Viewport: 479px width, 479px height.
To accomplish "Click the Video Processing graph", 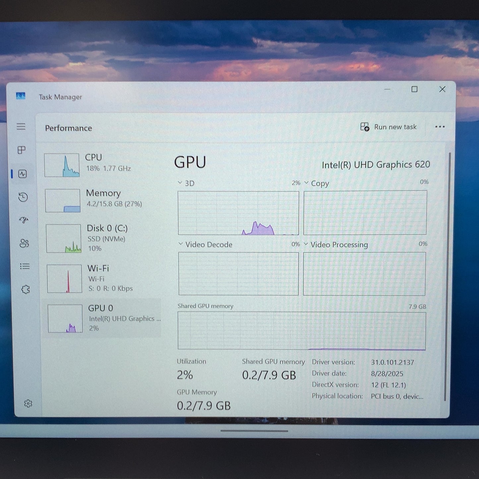I will [364, 274].
